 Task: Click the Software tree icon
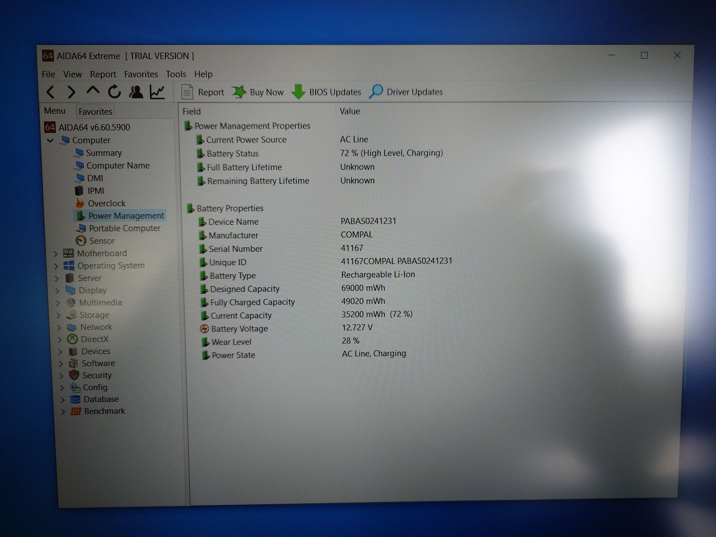(x=73, y=363)
